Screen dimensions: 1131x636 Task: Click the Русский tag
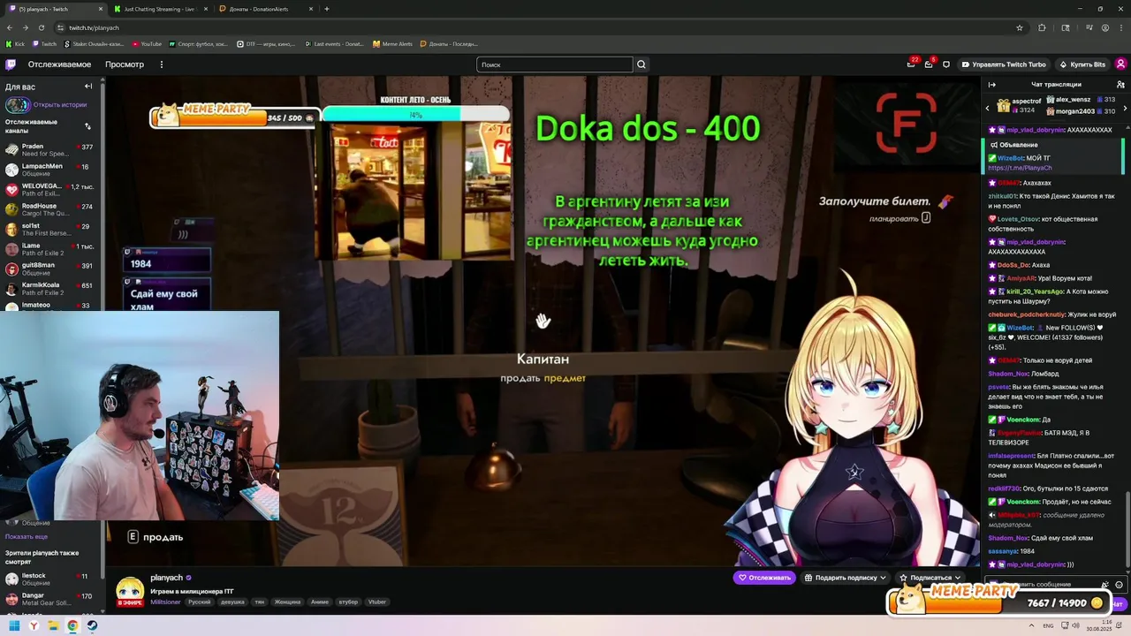click(x=200, y=602)
